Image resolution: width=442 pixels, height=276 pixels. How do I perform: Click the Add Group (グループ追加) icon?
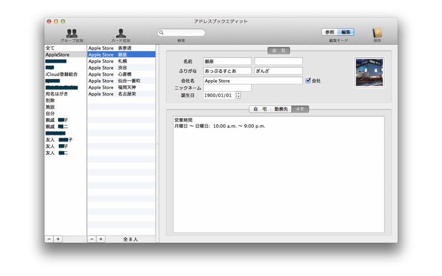pyautogui.click(x=72, y=33)
